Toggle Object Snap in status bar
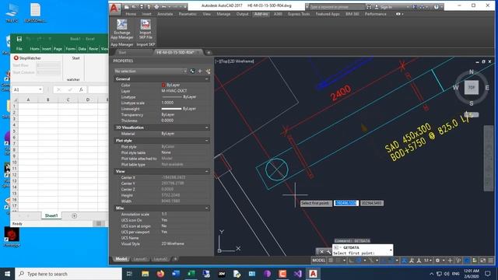498x280 pixels. click(x=391, y=261)
